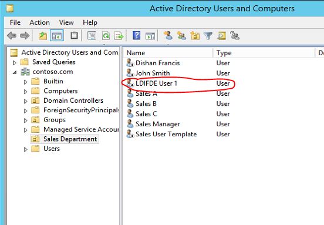
Task: Click the Dishan Francis user icon
Action: 130,63
